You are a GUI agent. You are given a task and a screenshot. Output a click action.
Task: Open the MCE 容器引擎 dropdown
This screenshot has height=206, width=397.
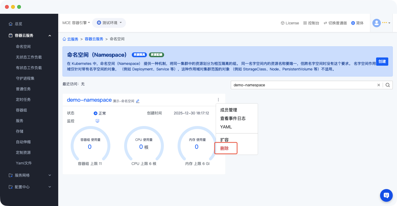pos(76,23)
